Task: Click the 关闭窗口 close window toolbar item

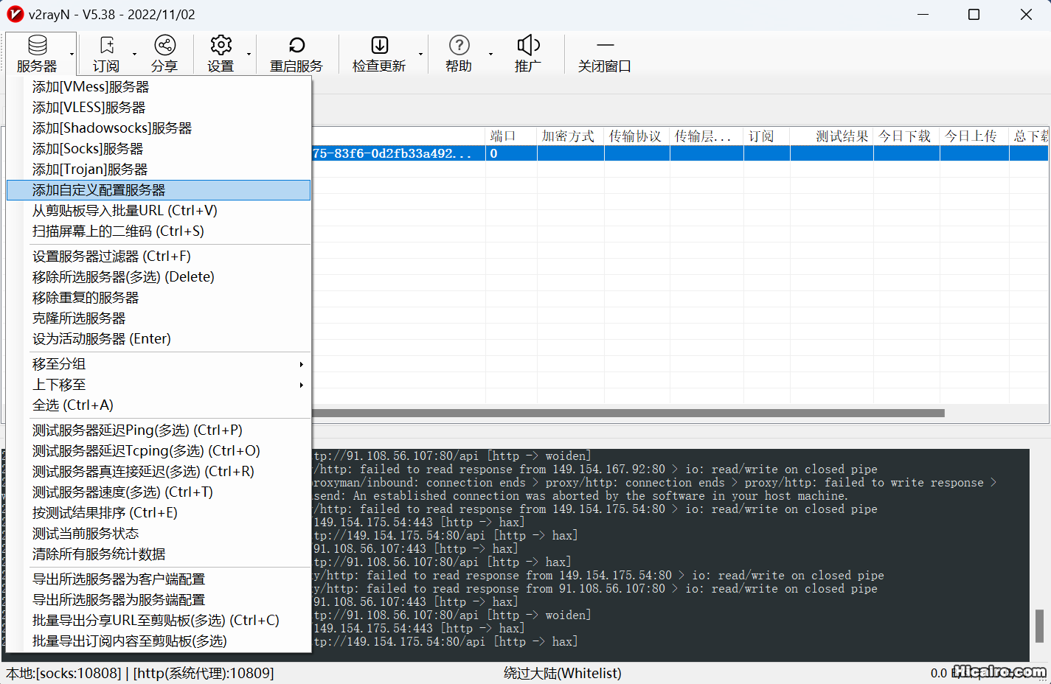Action: 605,53
